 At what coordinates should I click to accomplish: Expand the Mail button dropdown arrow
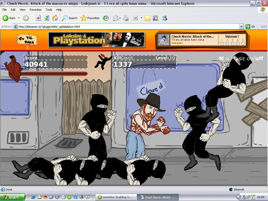click(120, 18)
